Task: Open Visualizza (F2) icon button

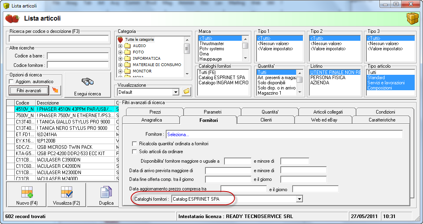Action: pos(66,193)
